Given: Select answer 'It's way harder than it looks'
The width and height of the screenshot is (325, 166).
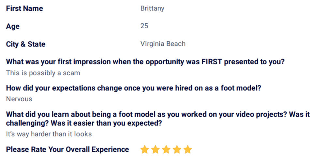Looking at the screenshot, I should click(49, 134).
